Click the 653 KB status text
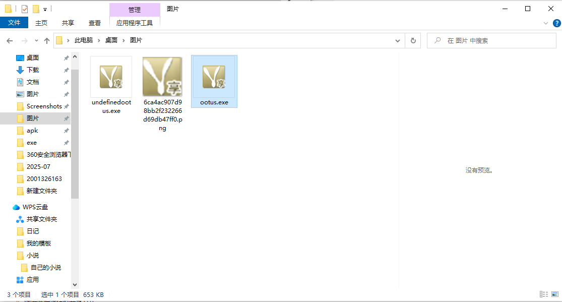562x302 pixels. [x=94, y=295]
